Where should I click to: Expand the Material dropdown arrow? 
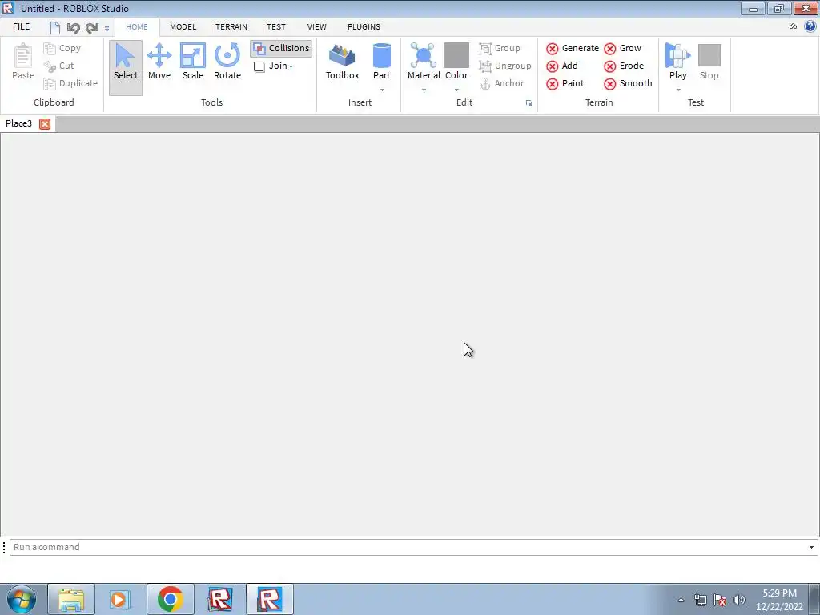tap(424, 90)
